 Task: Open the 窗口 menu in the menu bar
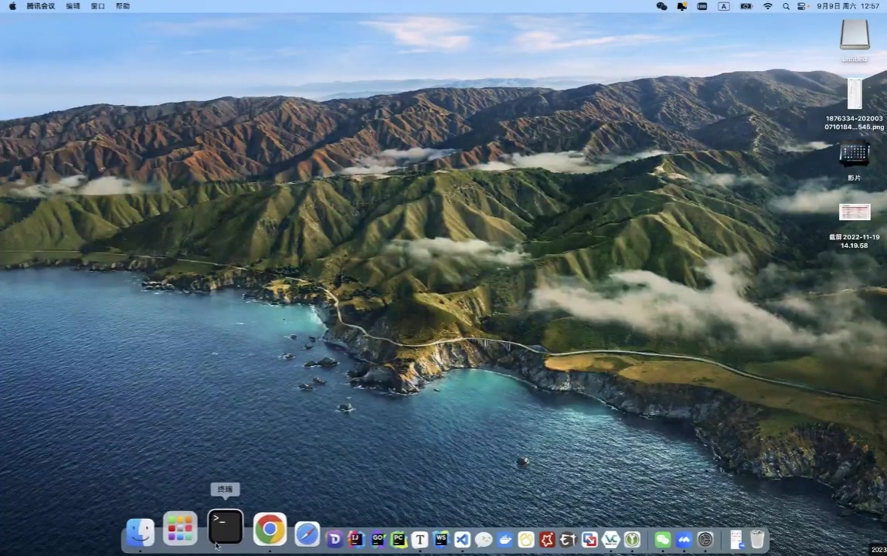(97, 6)
